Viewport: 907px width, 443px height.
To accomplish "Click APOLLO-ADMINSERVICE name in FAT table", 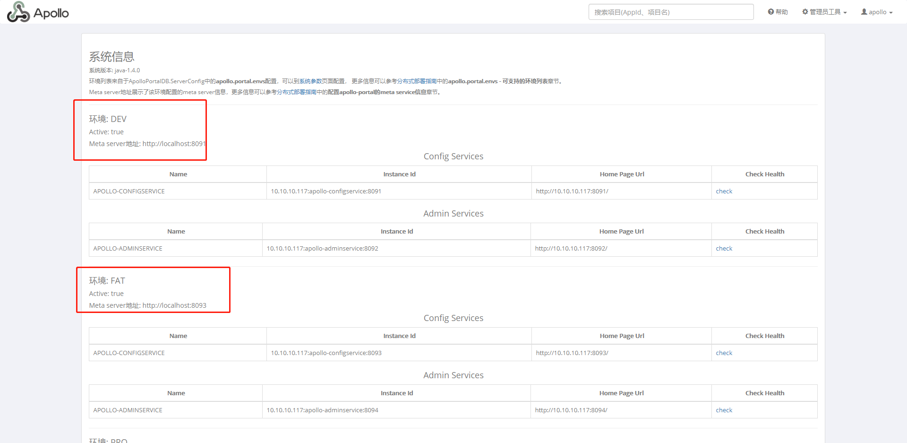I will [x=128, y=410].
